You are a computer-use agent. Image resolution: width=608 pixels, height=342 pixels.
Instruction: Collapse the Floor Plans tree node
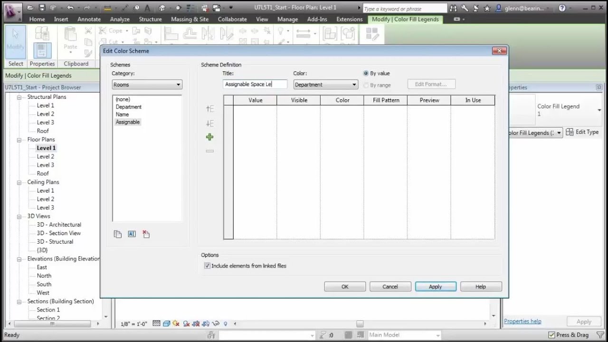pyautogui.click(x=19, y=139)
